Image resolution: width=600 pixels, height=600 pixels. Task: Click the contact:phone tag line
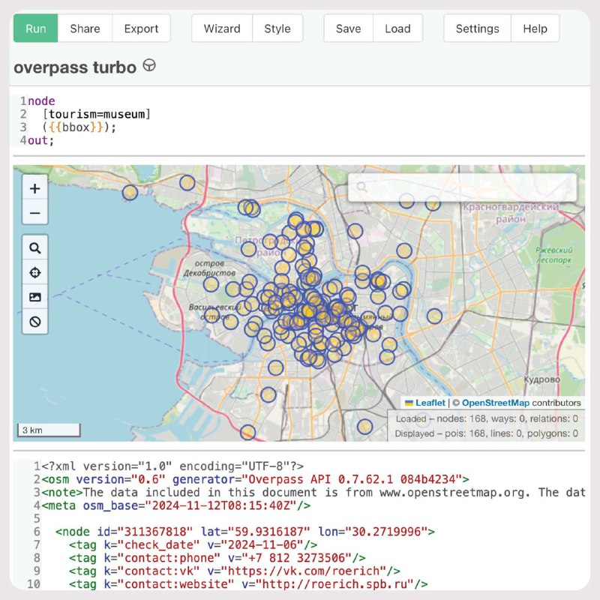coord(217,558)
